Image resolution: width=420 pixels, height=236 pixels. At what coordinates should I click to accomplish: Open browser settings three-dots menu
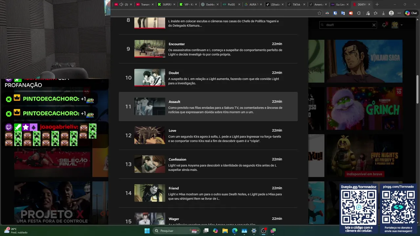click(399, 13)
